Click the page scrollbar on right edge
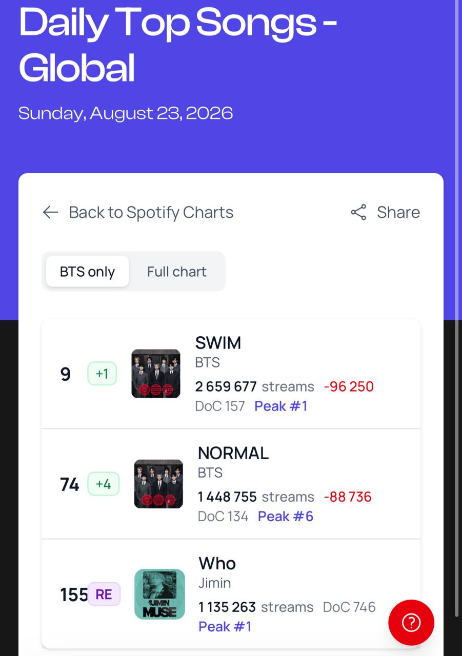The image size is (462, 656). (457, 307)
